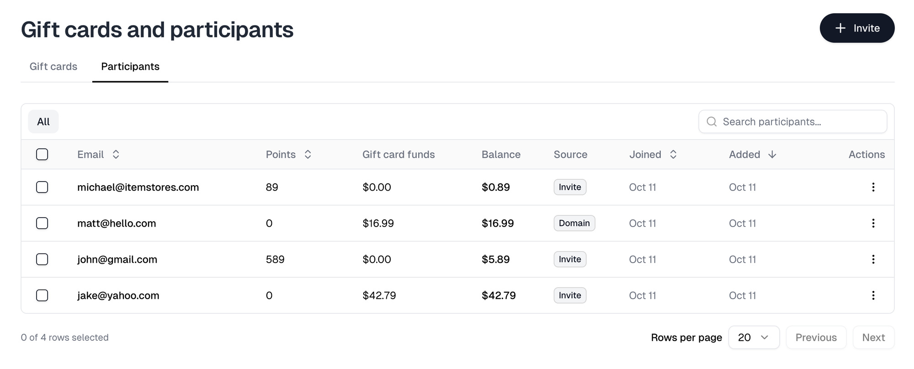
Task: Apply the All filter
Action: point(43,122)
